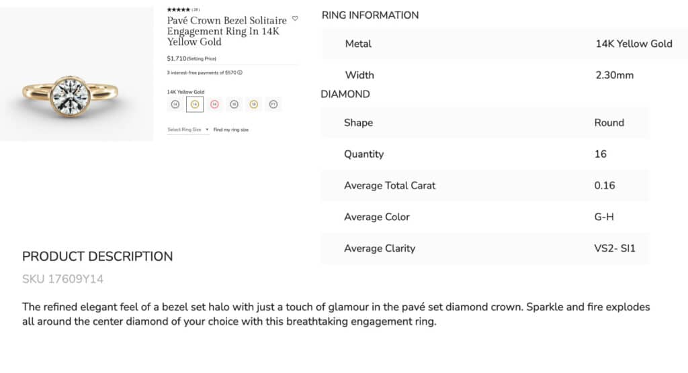
Task: Click the ring size dropdown arrow
Action: [207, 129]
